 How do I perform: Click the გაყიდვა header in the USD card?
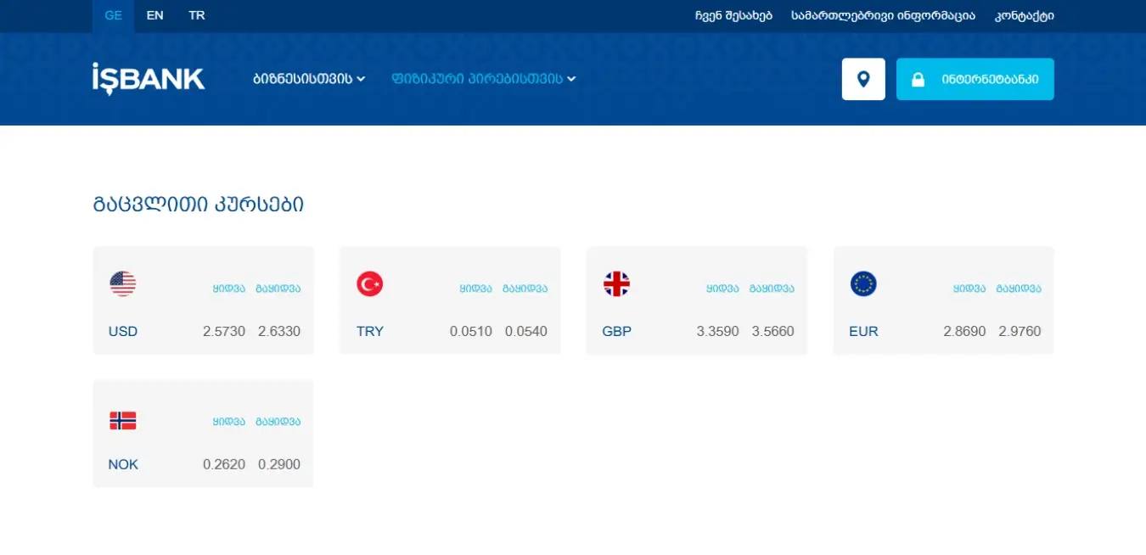(x=278, y=289)
